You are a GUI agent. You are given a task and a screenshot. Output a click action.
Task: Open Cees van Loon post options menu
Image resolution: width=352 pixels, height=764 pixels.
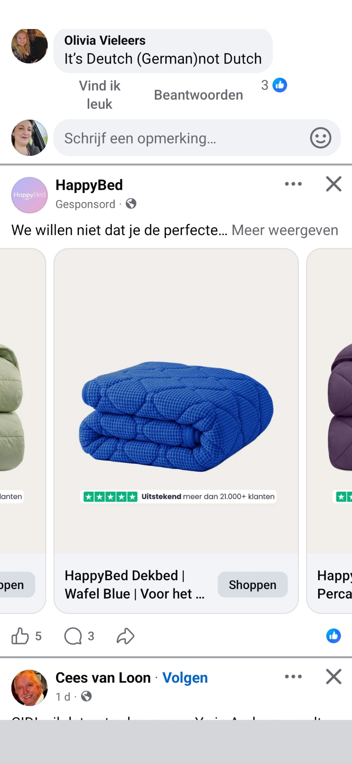(x=293, y=677)
